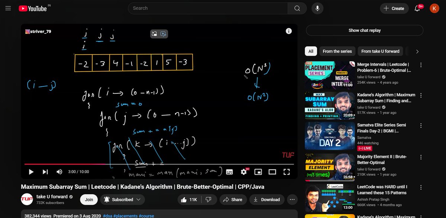Play the video
This screenshot has height=218, width=446.
31,172
